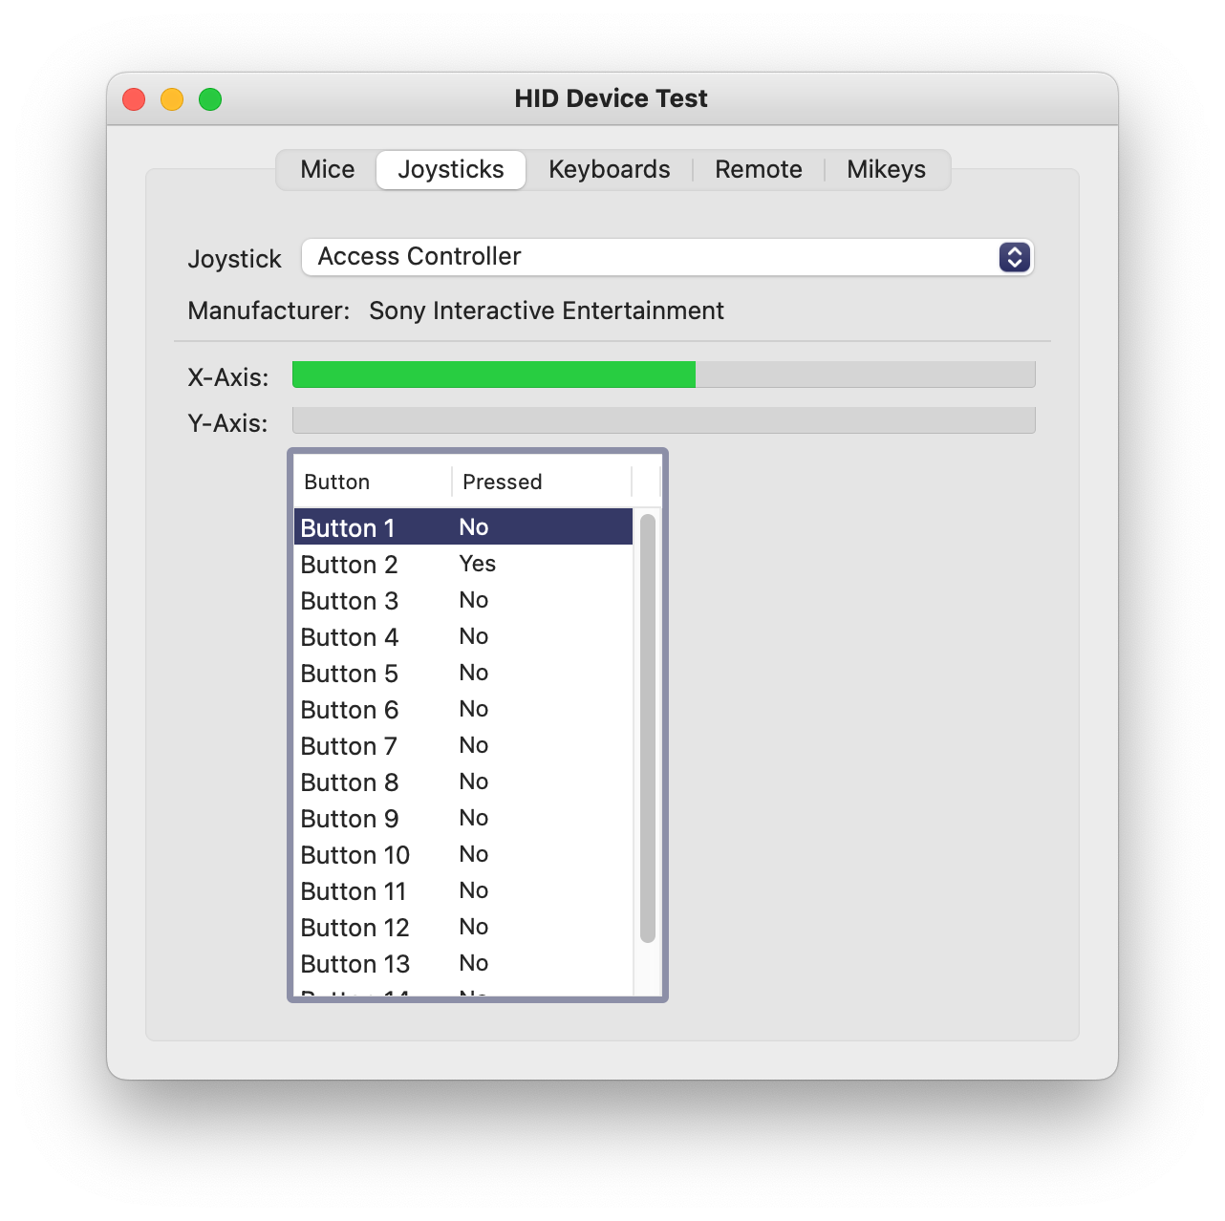Select the Button 13 row
This screenshot has height=1221, width=1225.
[463, 963]
